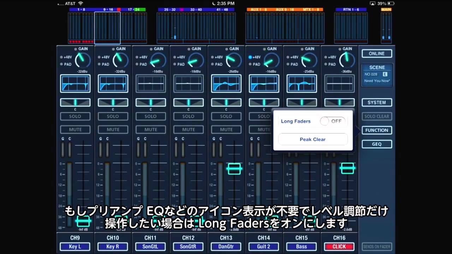Open the GEQ screen
The width and height of the screenshot is (452, 254).
pyautogui.click(x=377, y=144)
